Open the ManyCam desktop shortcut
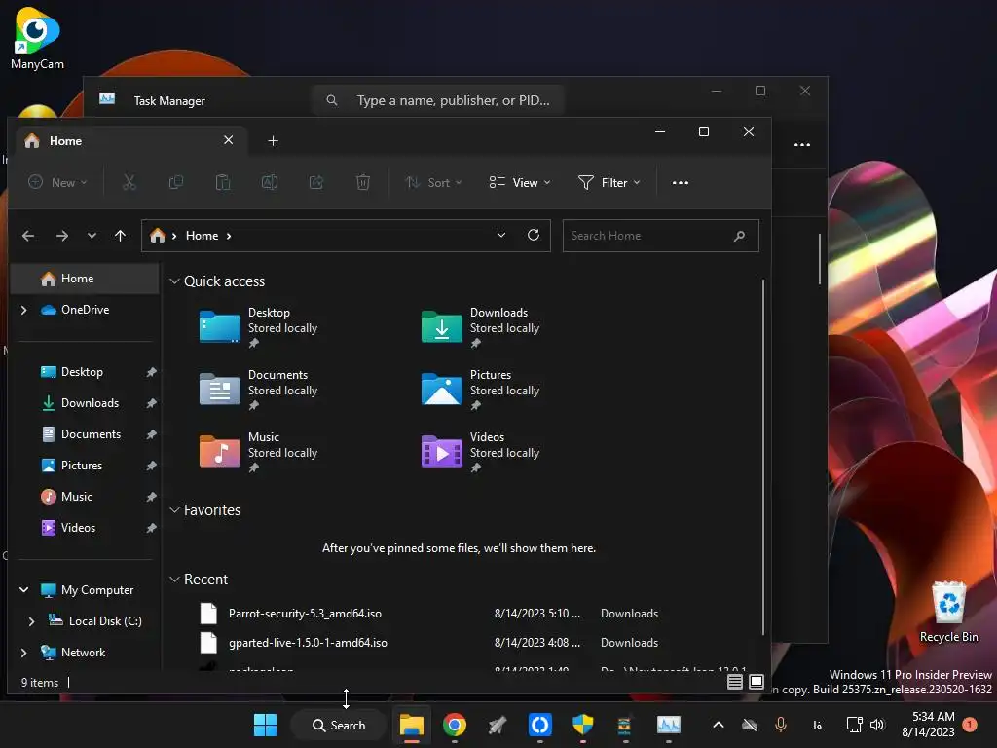 point(37,38)
